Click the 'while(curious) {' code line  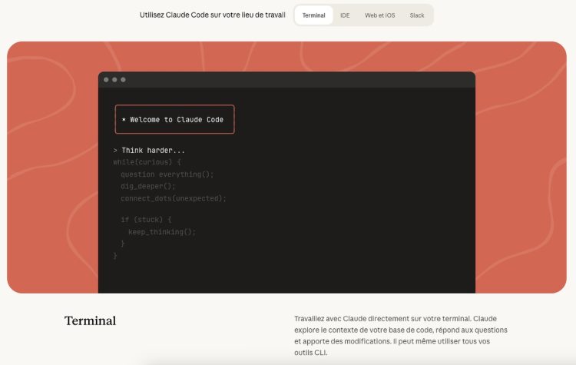tap(147, 162)
